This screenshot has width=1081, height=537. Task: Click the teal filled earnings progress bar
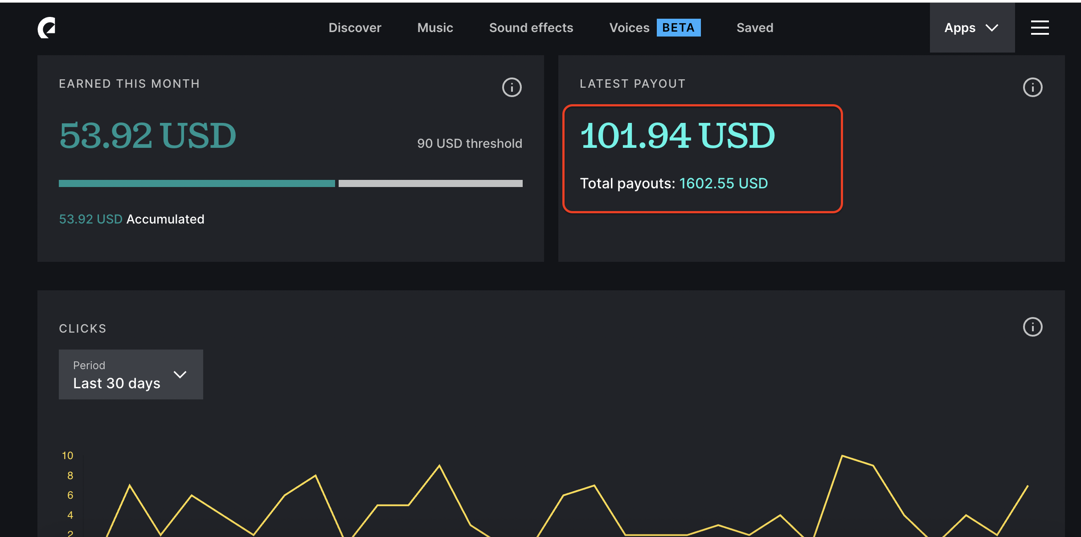click(x=197, y=183)
